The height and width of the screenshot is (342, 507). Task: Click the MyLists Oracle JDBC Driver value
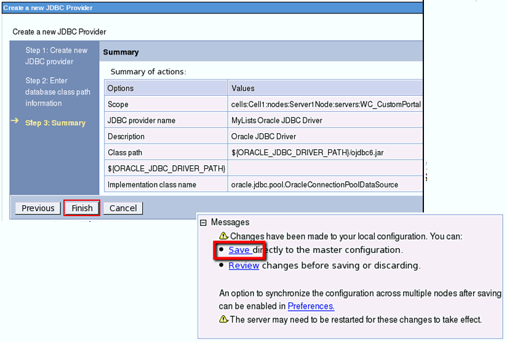point(276,120)
